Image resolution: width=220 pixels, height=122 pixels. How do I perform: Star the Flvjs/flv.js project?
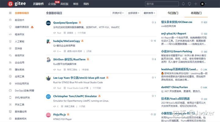152,114
